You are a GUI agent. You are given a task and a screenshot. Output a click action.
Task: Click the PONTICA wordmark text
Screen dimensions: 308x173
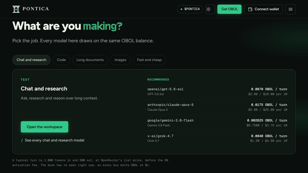[x=36, y=9]
